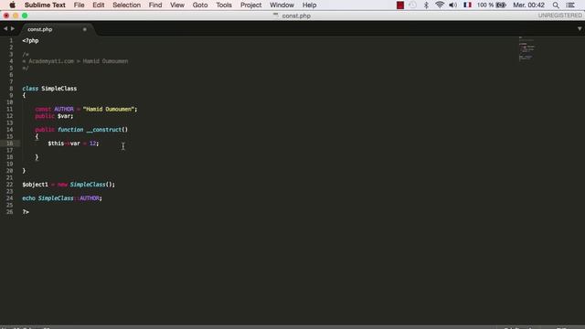Click line number 16 in the gutter

pyautogui.click(x=9, y=143)
